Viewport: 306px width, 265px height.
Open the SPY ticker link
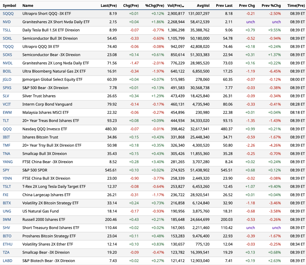coord(6,170)
